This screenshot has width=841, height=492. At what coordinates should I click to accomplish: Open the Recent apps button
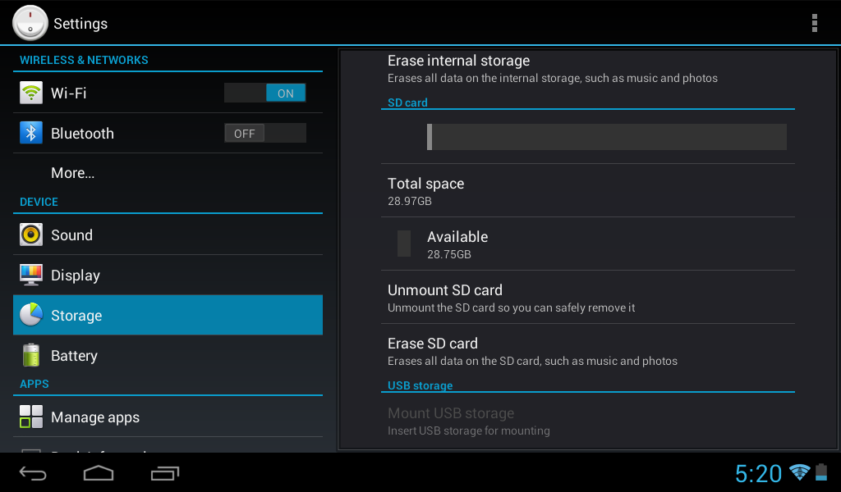[164, 473]
